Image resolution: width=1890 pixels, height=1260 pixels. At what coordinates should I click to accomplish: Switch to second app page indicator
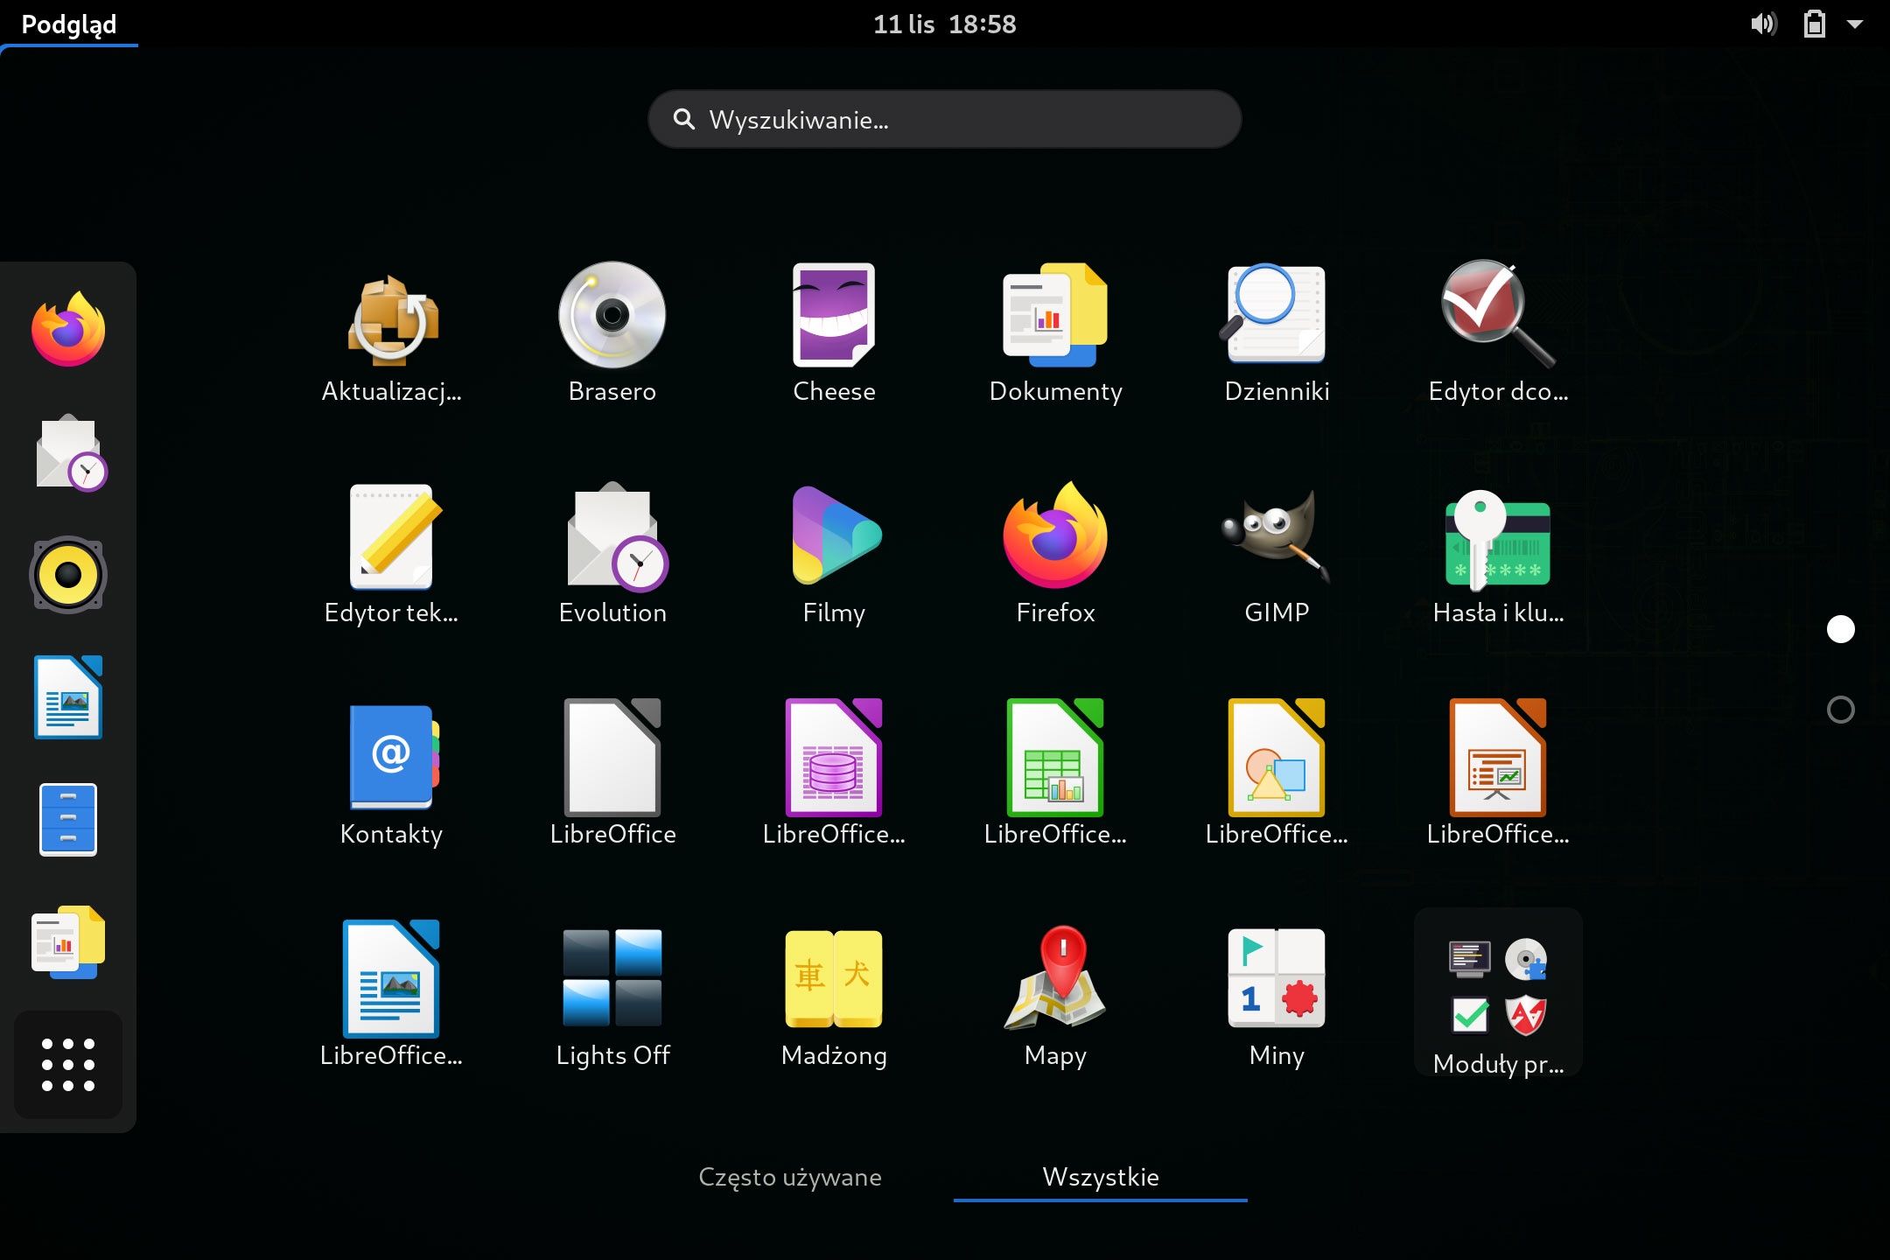coord(1841,710)
